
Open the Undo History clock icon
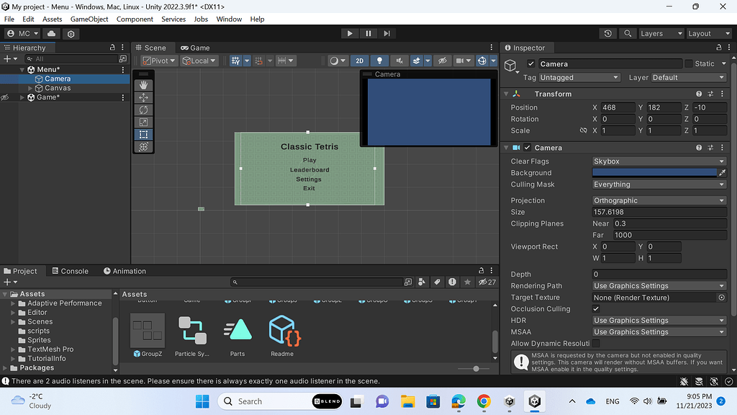tap(608, 33)
